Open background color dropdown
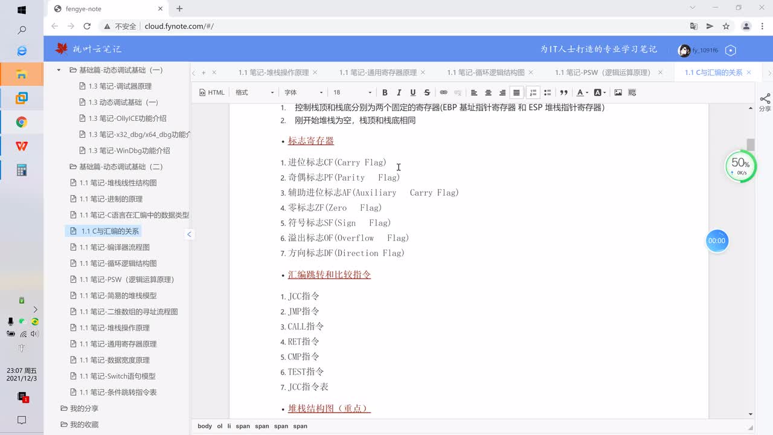Screen dimensions: 773x435 point(600,92)
